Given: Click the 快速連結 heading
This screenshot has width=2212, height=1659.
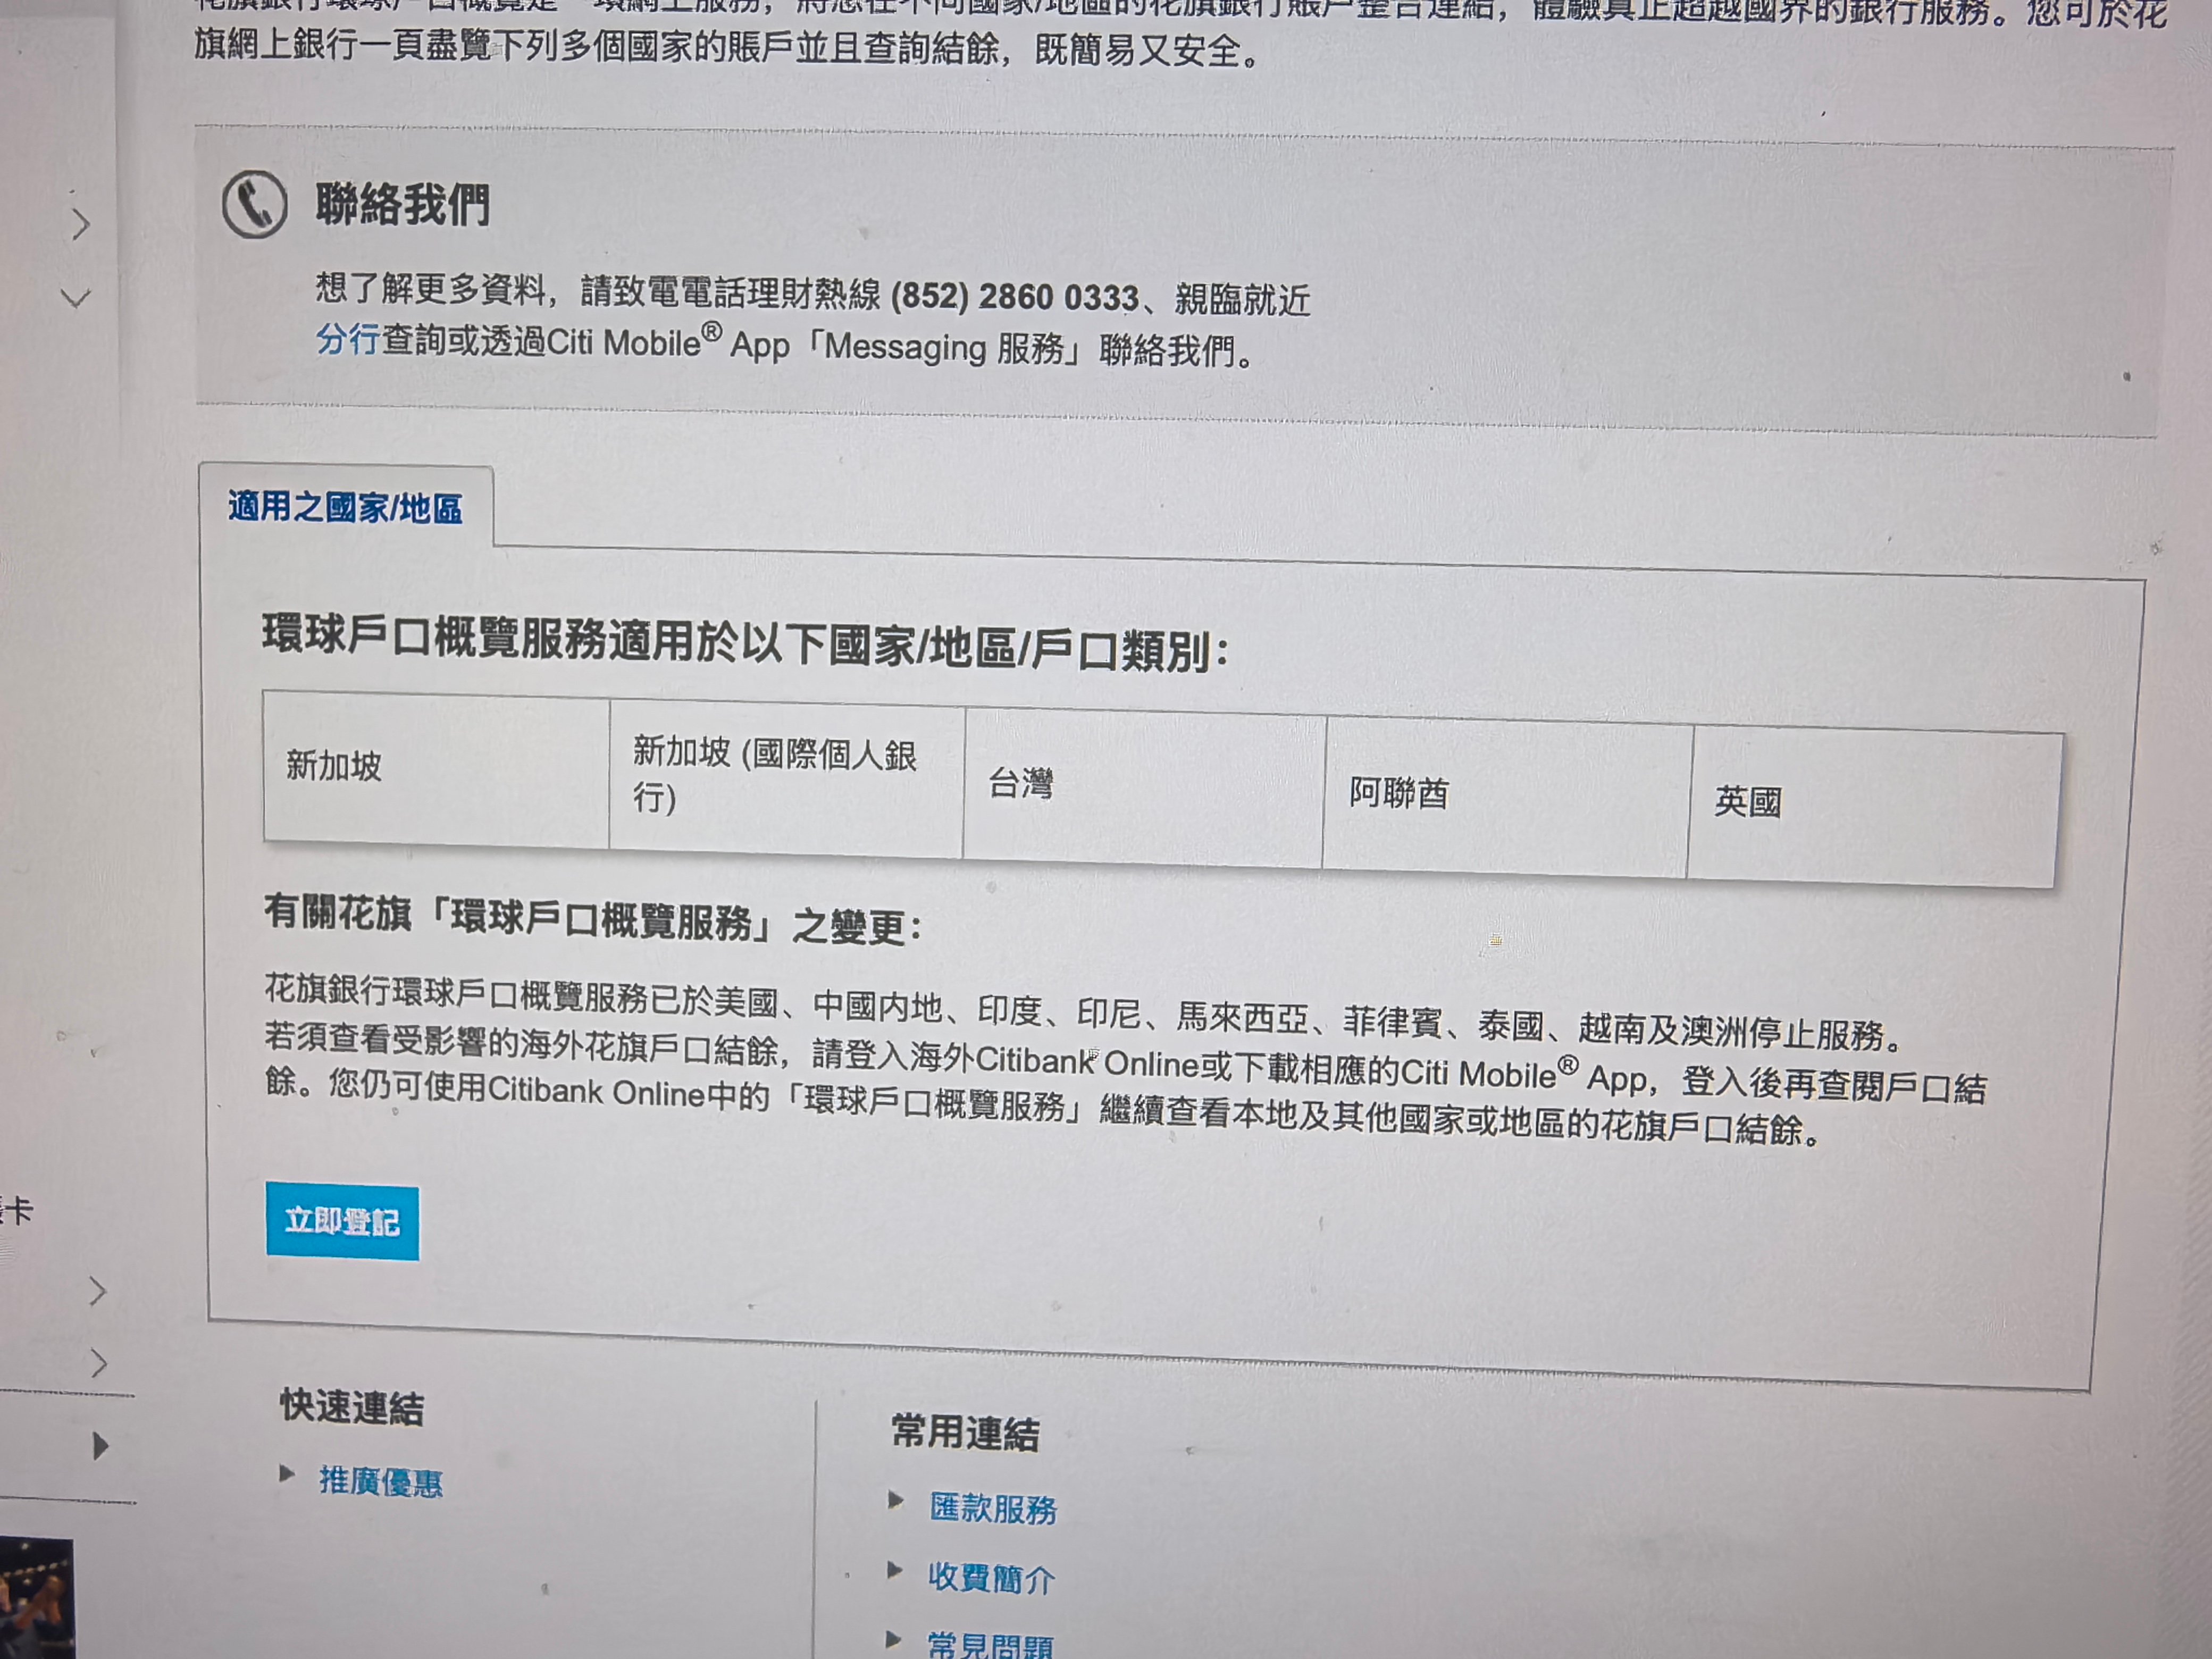Looking at the screenshot, I should pos(352,1406).
